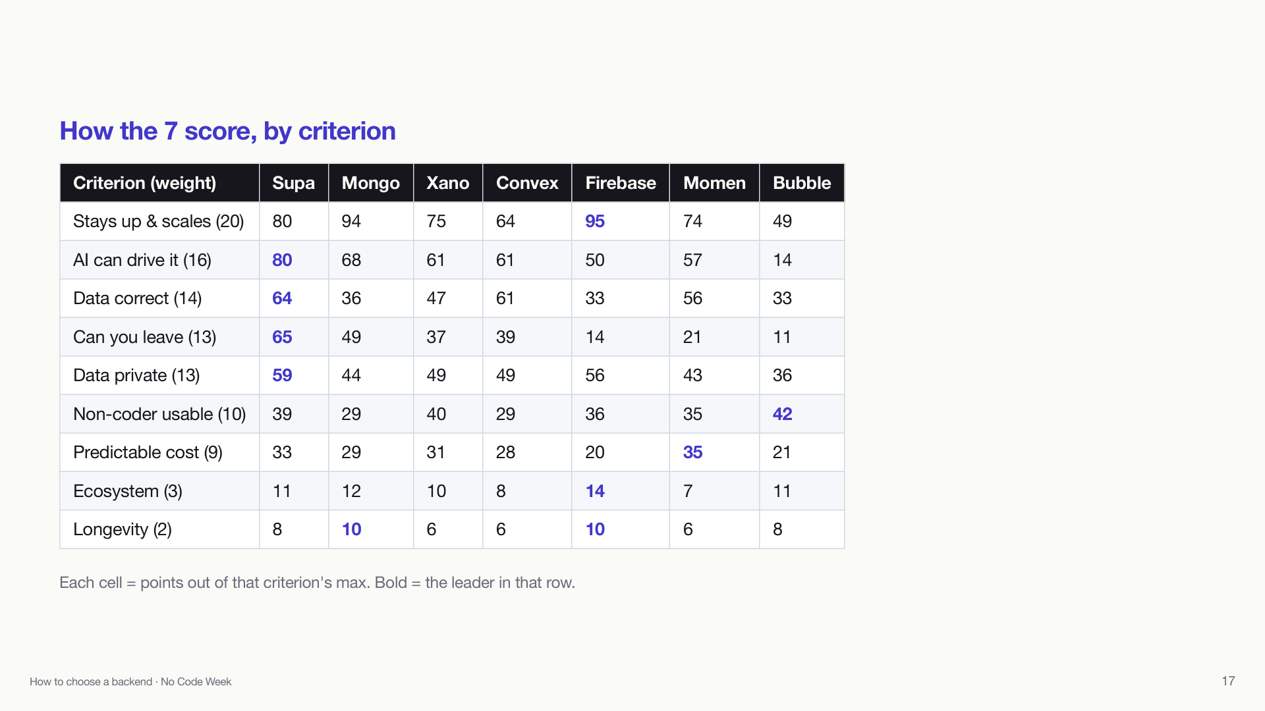Select the 'Criterion (weight)' header cell

coord(159,183)
